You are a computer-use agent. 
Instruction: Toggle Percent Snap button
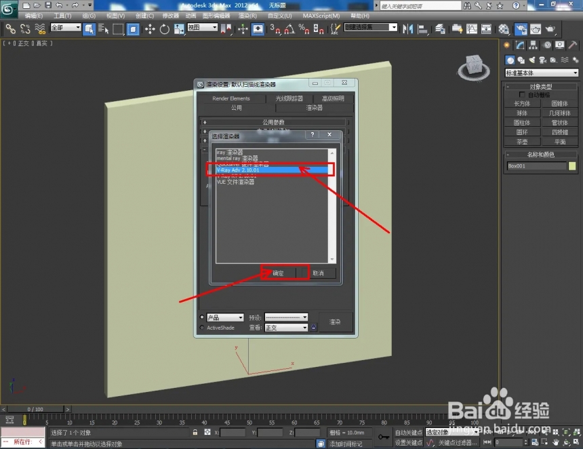[304, 29]
